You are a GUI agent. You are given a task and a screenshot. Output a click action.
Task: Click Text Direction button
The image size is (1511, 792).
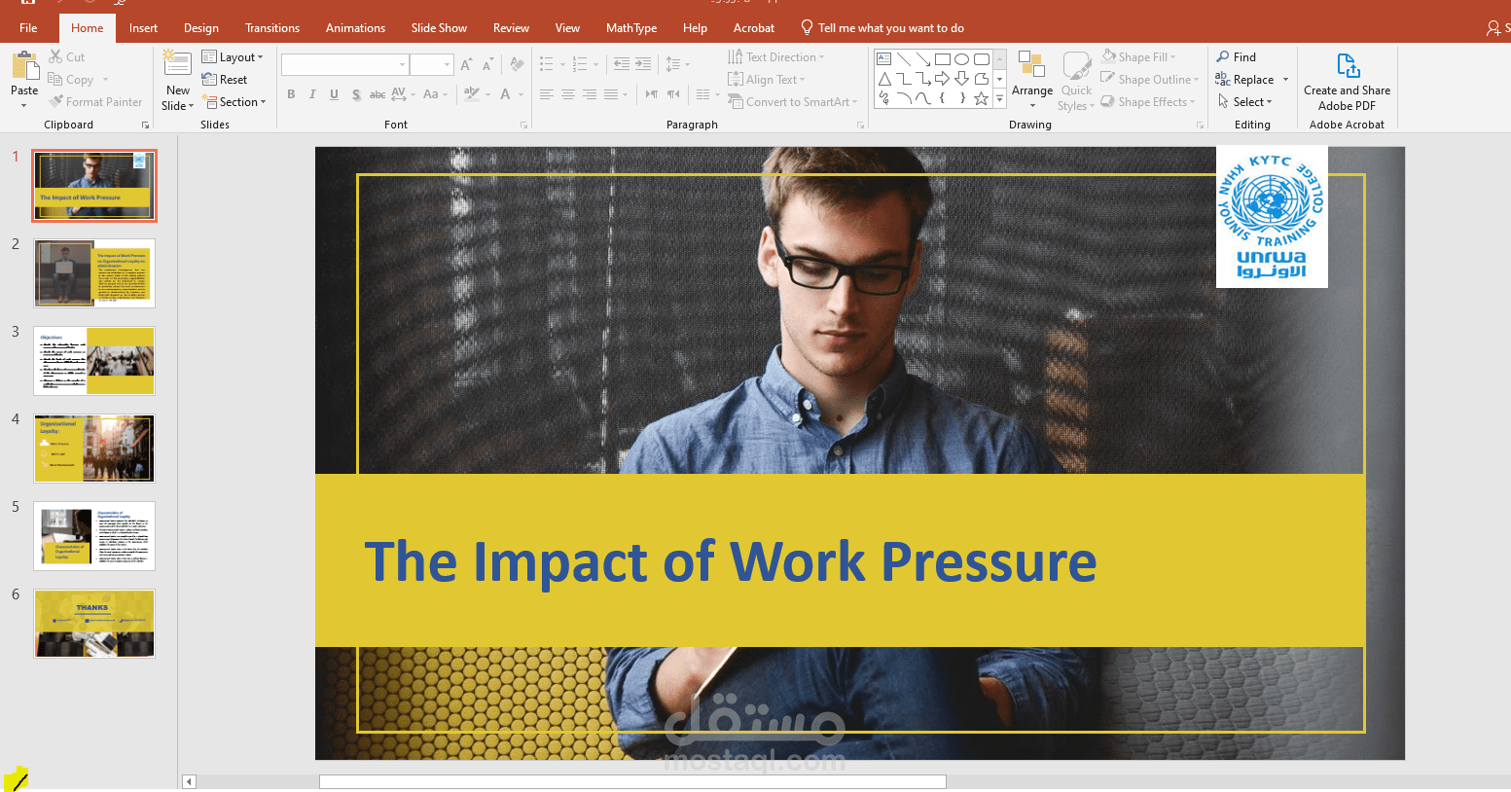776,57
